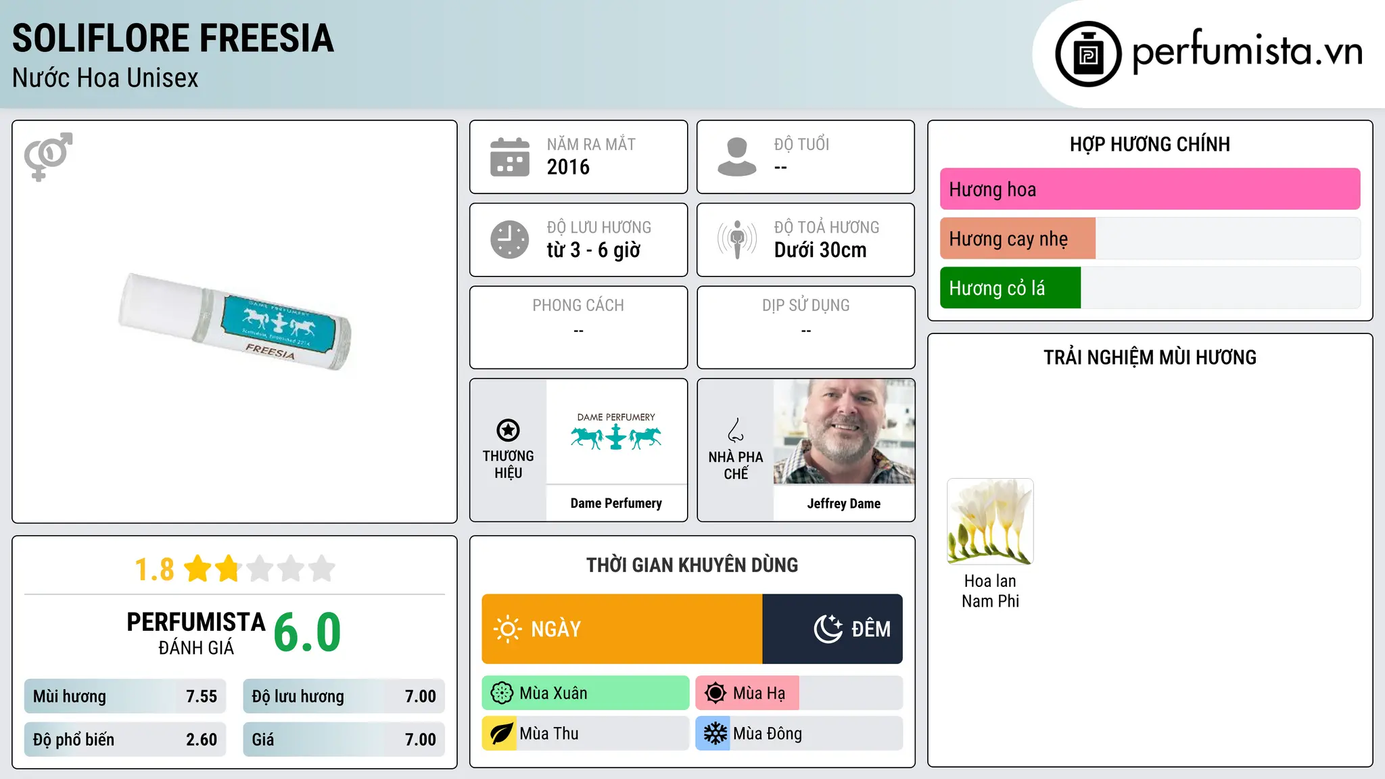The image size is (1385, 779).
Task: Click the Mùa Đông season bar
Action: tap(799, 734)
